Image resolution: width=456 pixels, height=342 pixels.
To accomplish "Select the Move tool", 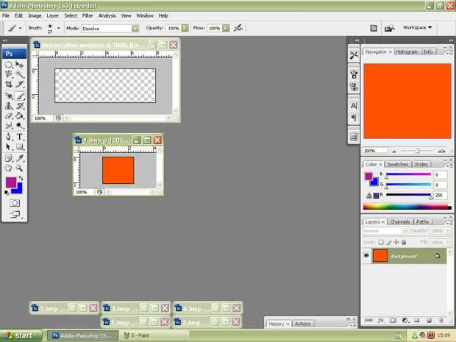I will coord(19,65).
